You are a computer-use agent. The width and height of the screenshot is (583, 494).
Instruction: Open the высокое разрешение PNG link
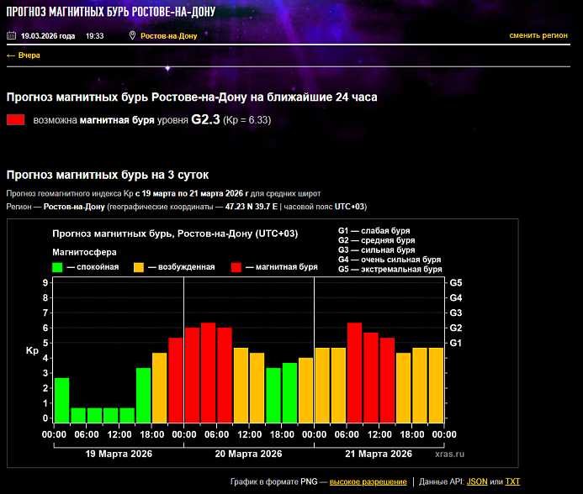pyautogui.click(x=368, y=481)
